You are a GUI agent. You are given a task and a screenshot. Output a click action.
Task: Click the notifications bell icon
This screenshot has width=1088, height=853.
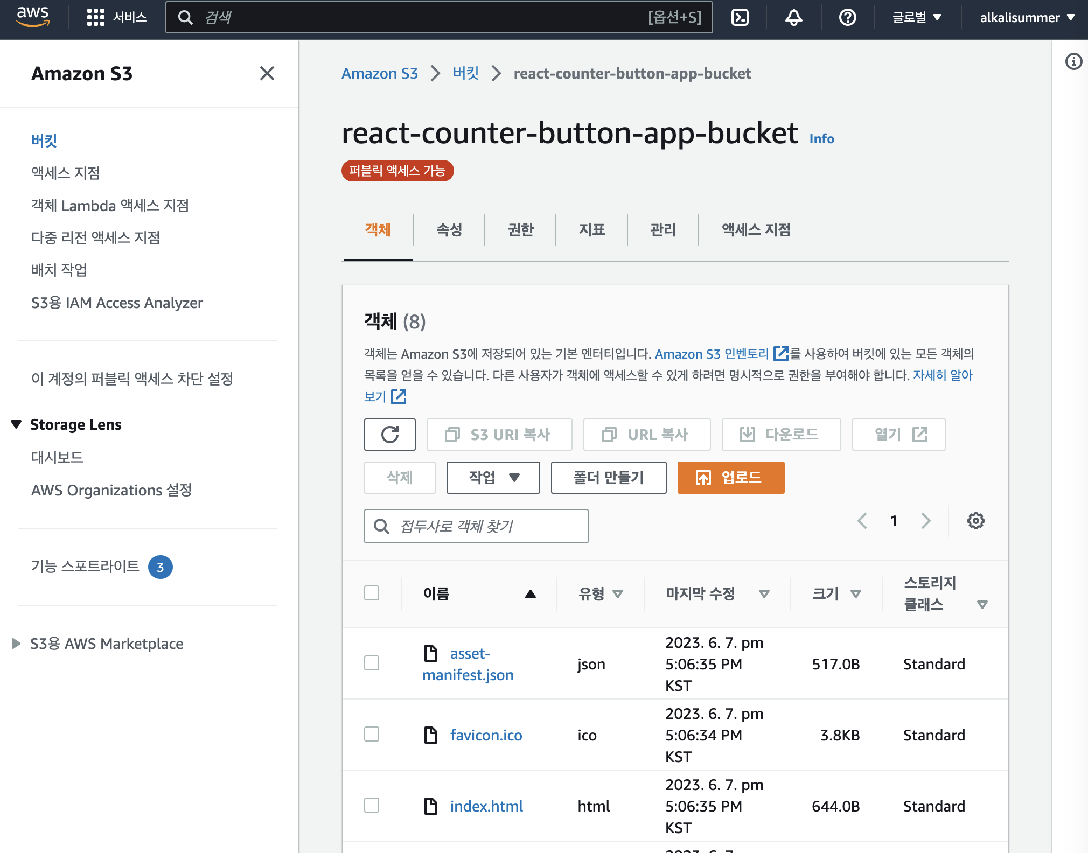[x=793, y=17]
